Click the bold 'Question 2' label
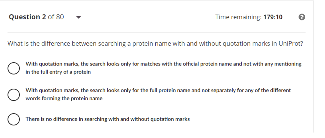Viewport: 325px width, 138px height. [x=27, y=17]
